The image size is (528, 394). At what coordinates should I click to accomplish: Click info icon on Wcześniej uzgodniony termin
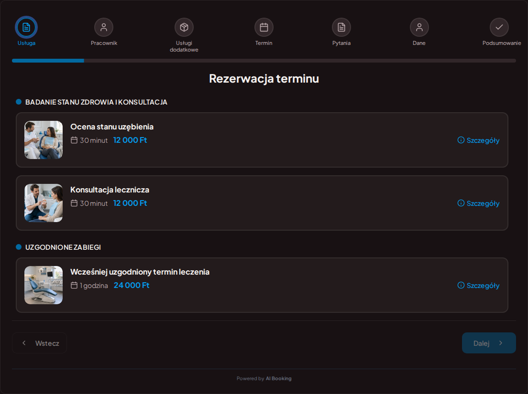[x=461, y=286]
